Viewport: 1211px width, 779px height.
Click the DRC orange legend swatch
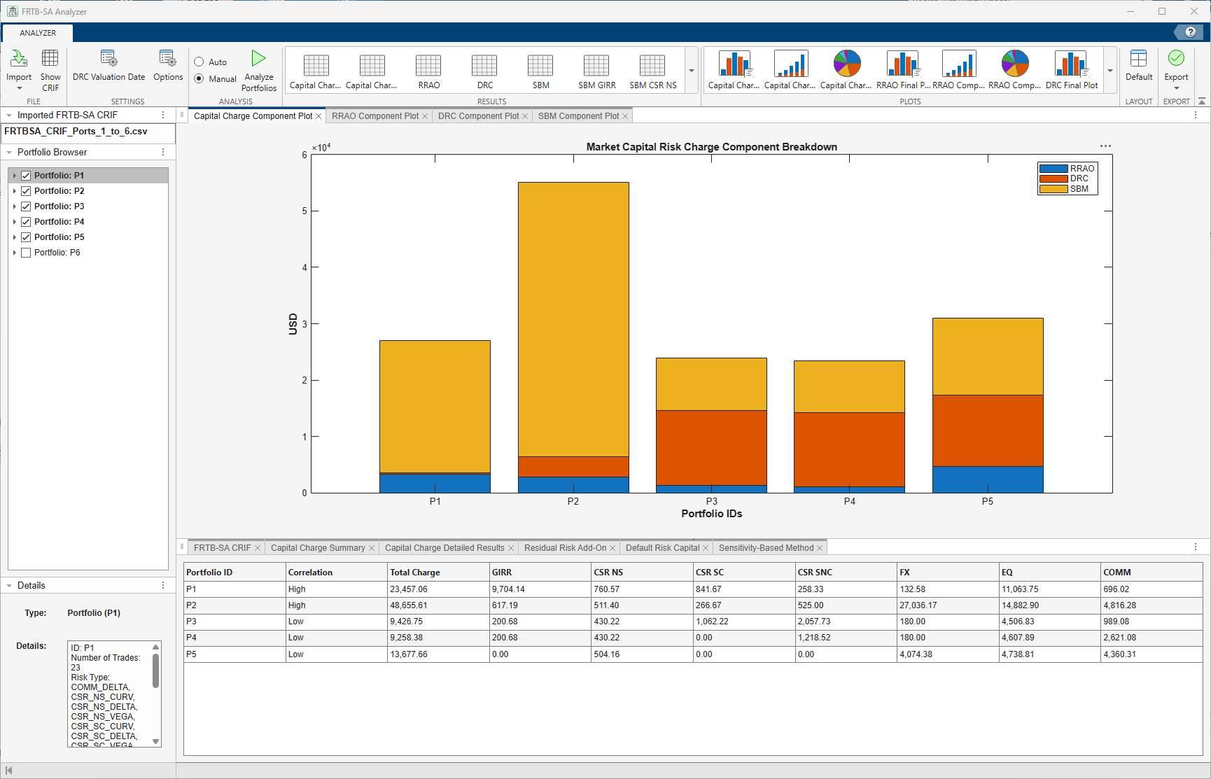tap(1053, 178)
